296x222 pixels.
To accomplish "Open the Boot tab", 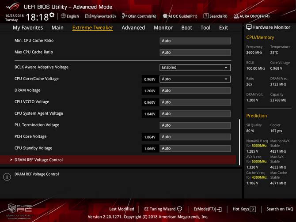I will pos(186,28).
